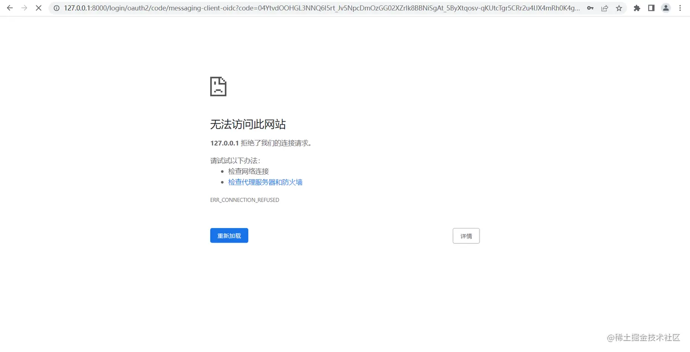
Task: Click the forward navigation arrow
Action: 24,8
